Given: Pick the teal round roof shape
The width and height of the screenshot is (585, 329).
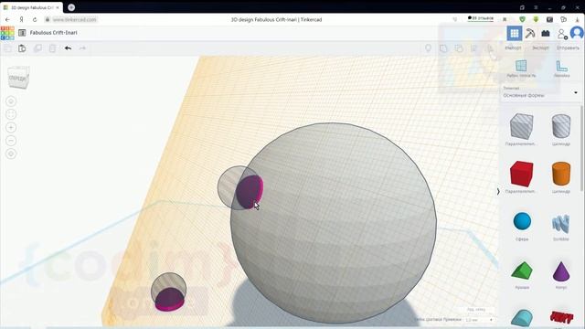Looking at the screenshot, I should click(x=522, y=318).
